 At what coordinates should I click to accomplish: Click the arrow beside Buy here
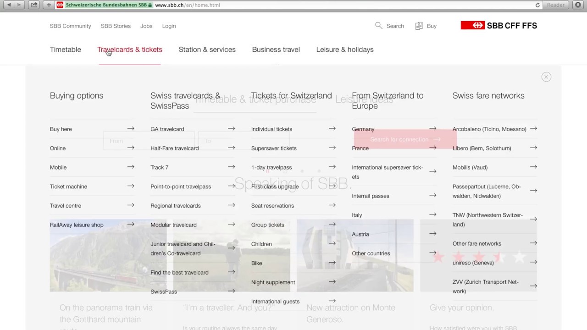click(x=131, y=129)
